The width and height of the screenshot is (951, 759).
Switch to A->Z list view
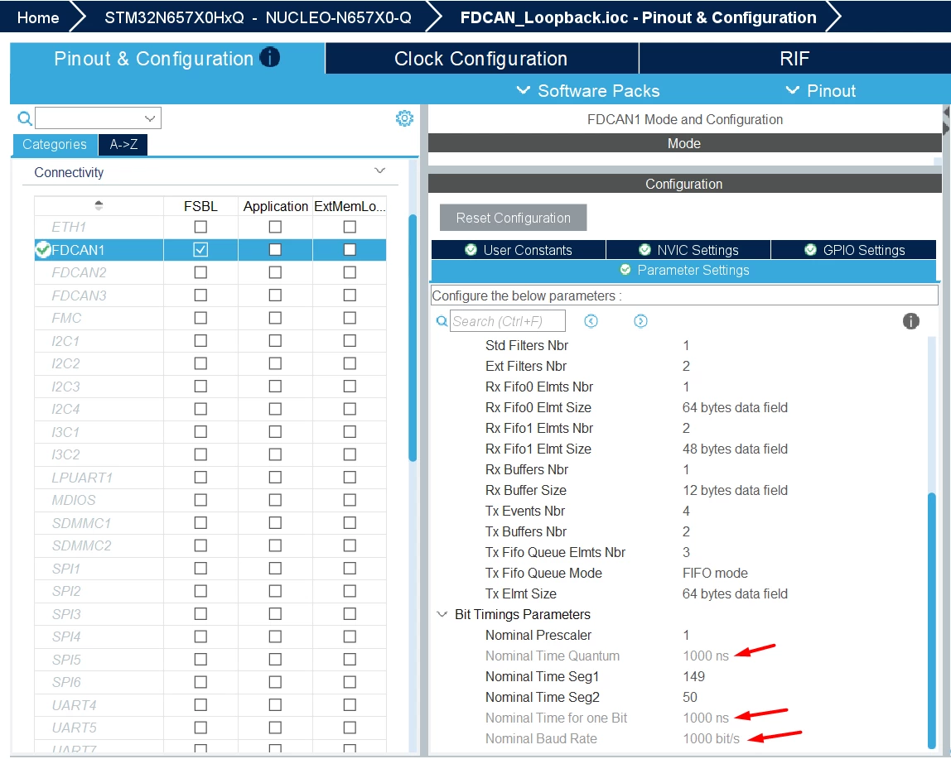(123, 144)
